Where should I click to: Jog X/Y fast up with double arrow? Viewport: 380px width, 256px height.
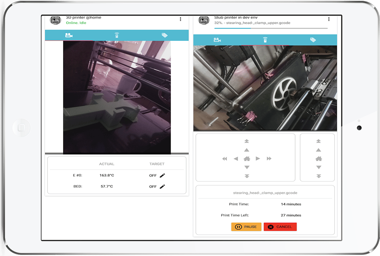coord(246,141)
